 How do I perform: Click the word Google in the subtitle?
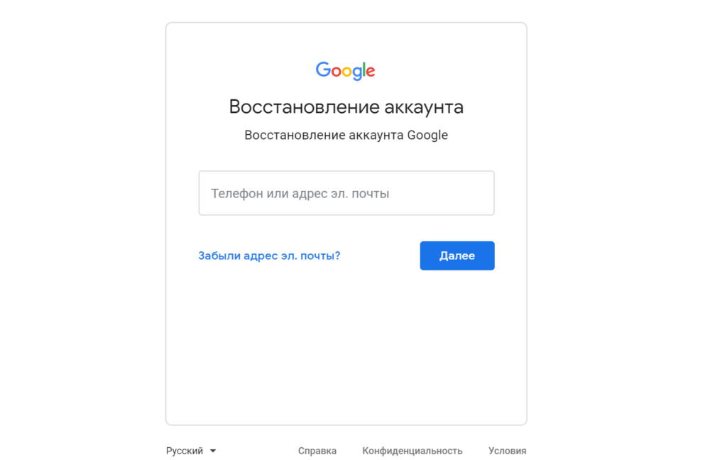coord(427,136)
